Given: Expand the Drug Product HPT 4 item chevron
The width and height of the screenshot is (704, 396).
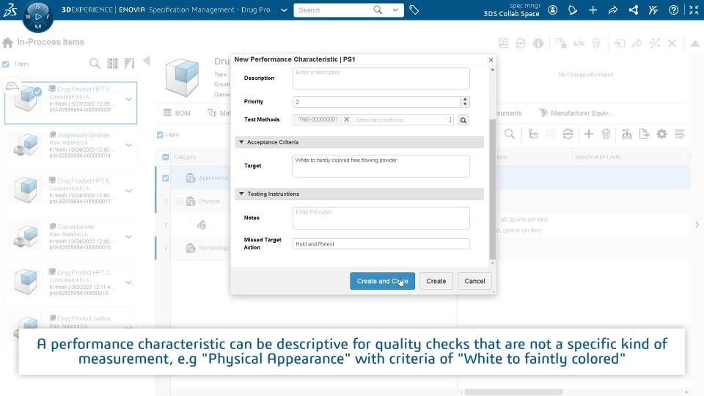Looking at the screenshot, I should point(128,99).
